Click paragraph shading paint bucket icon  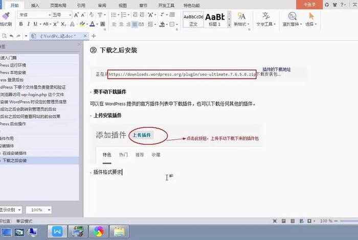(x=162, y=24)
